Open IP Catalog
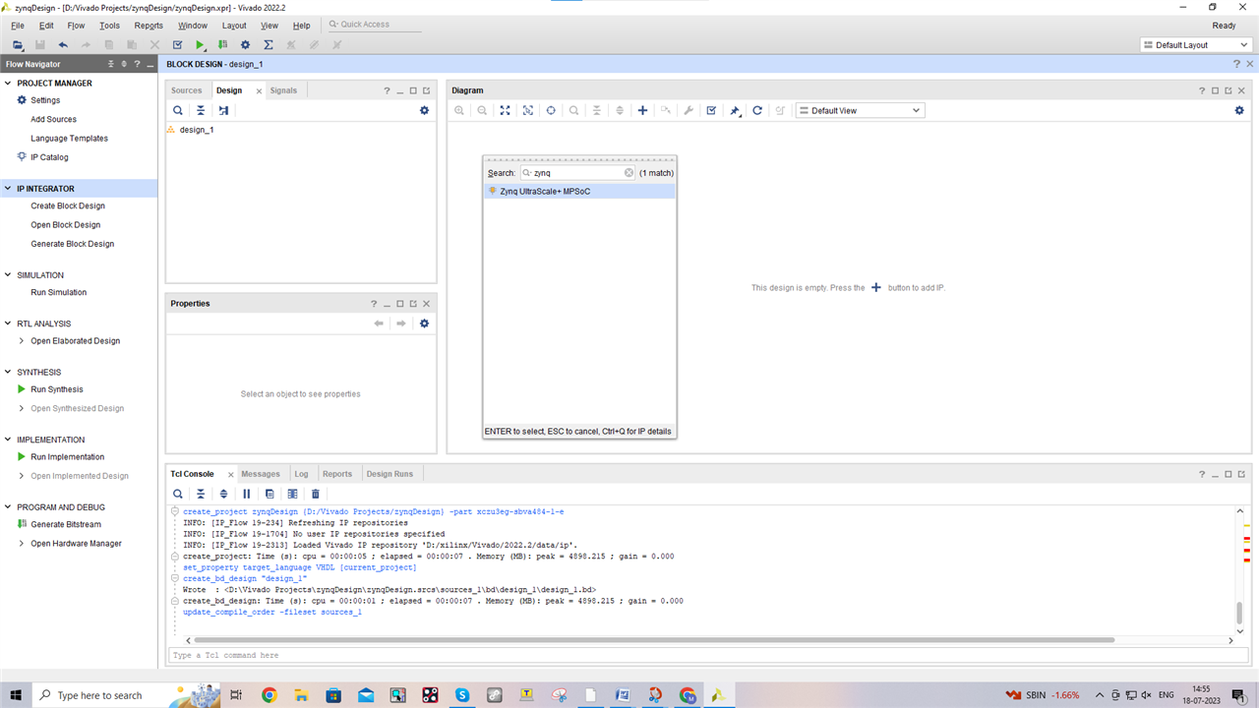Image resolution: width=1259 pixels, height=708 pixels. [x=49, y=157]
